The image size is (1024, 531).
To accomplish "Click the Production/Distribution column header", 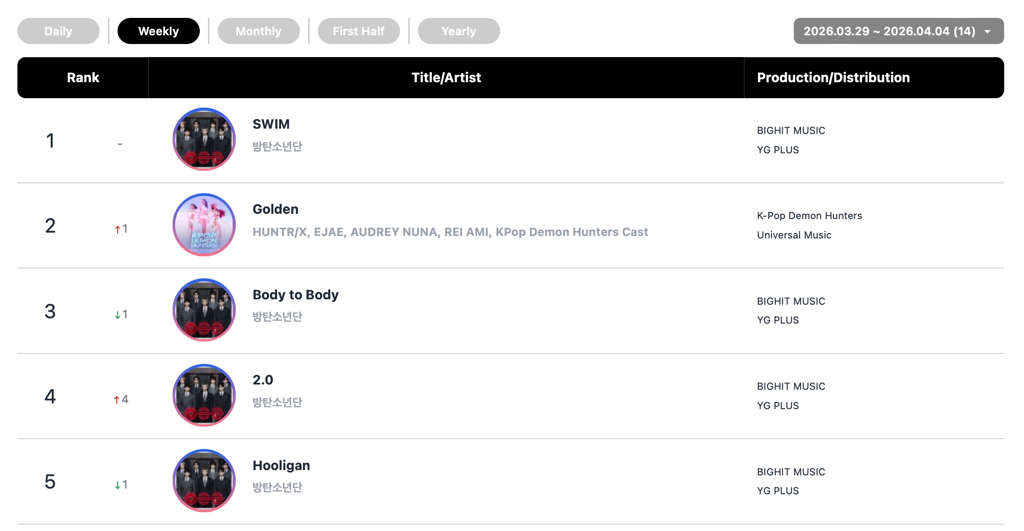I will 833,78.
